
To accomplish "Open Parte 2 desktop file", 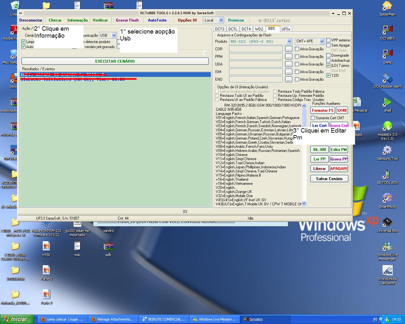I will click(46, 297).
